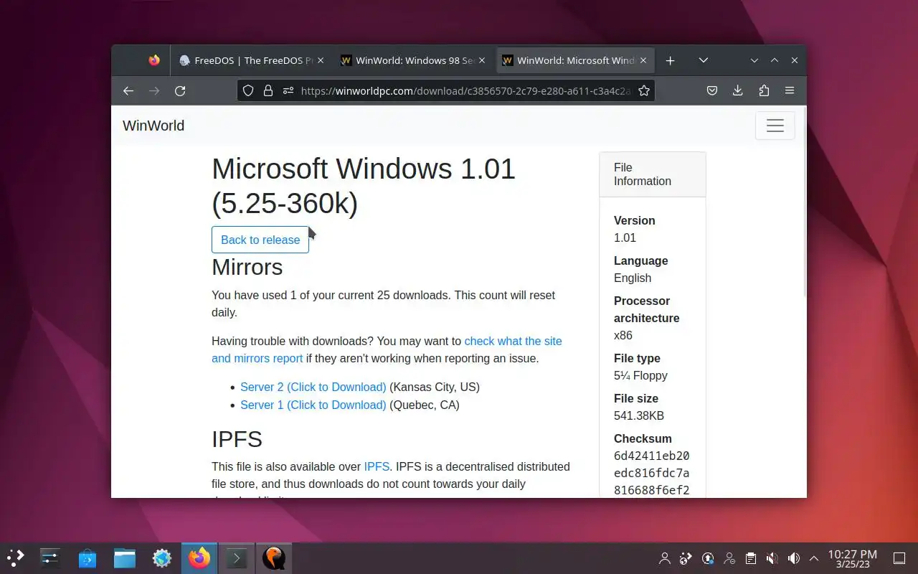The width and height of the screenshot is (918, 574).
Task: Click the Back to release button
Action: pos(260,240)
